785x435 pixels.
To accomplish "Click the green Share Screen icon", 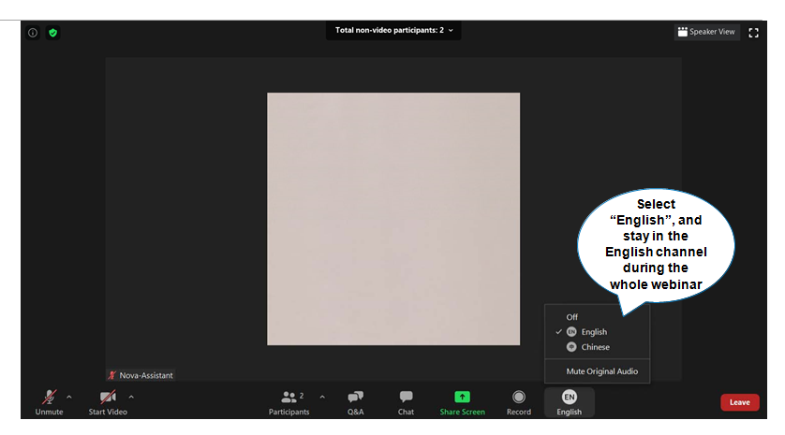I will coord(462,398).
